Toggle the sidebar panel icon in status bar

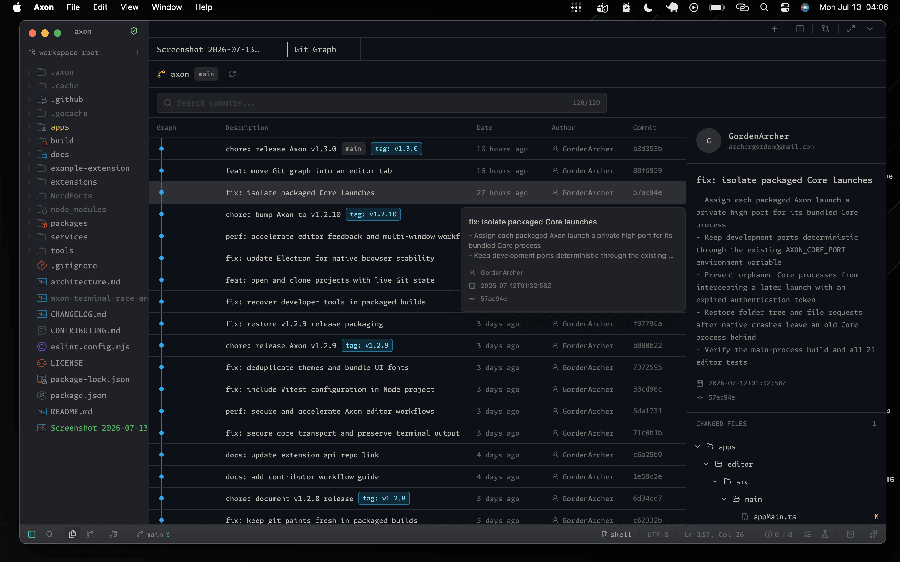[32, 534]
